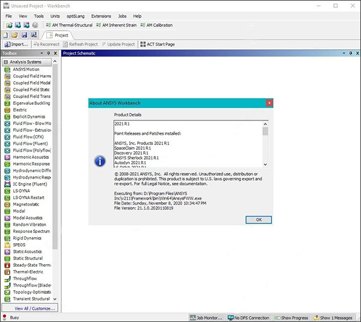
Task: Click the Electric analysis system icon
Action: pyautogui.click(x=7, y=110)
